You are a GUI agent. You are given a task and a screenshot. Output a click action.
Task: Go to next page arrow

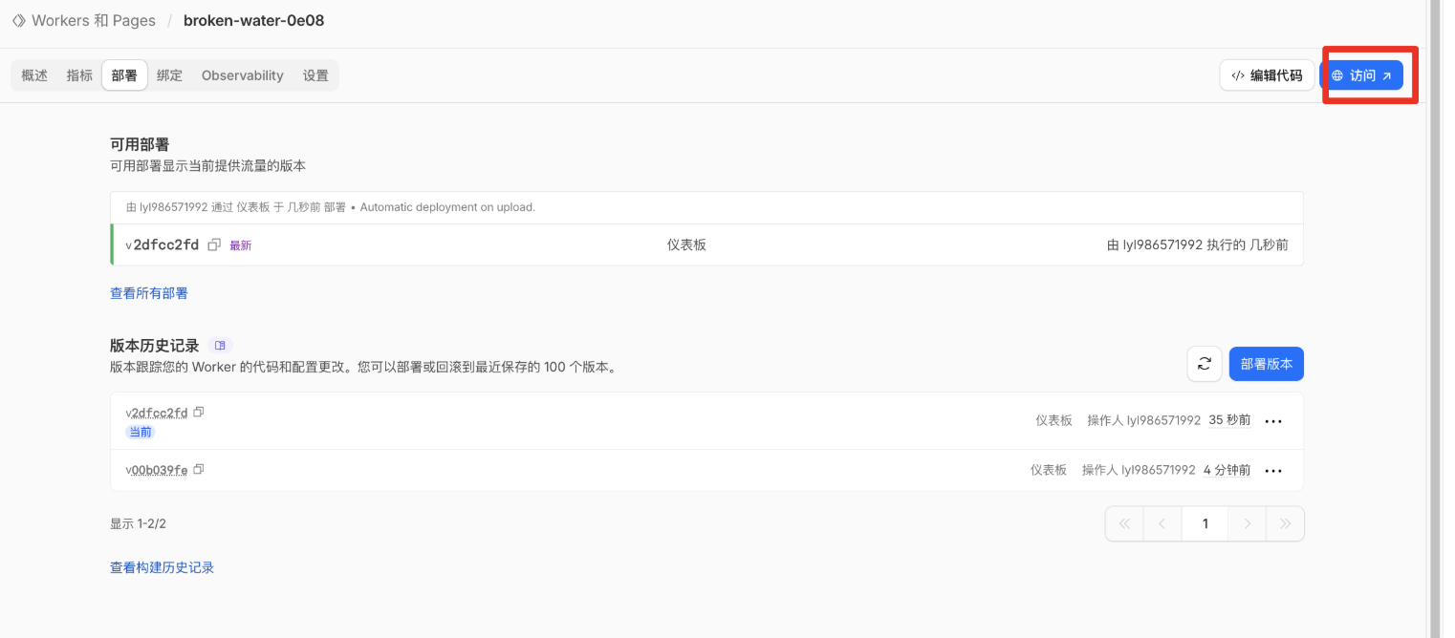coord(1247,523)
